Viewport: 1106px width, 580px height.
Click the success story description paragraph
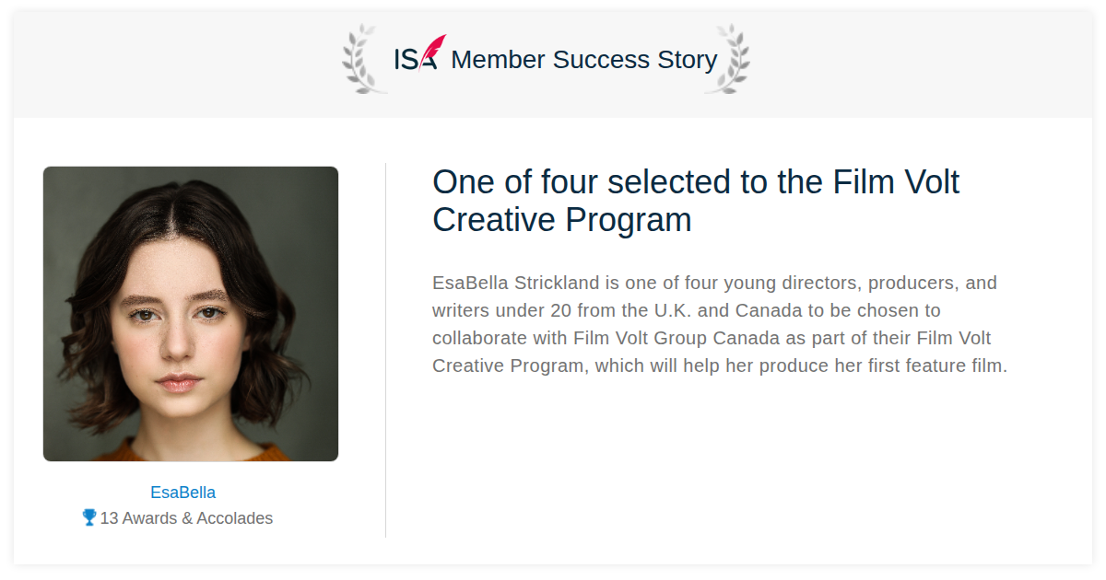click(x=720, y=324)
